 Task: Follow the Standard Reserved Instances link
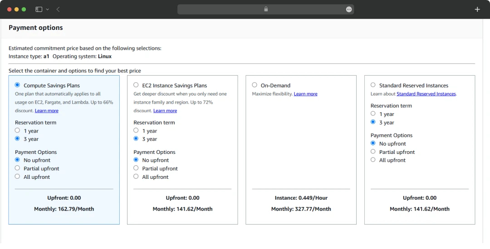click(426, 94)
